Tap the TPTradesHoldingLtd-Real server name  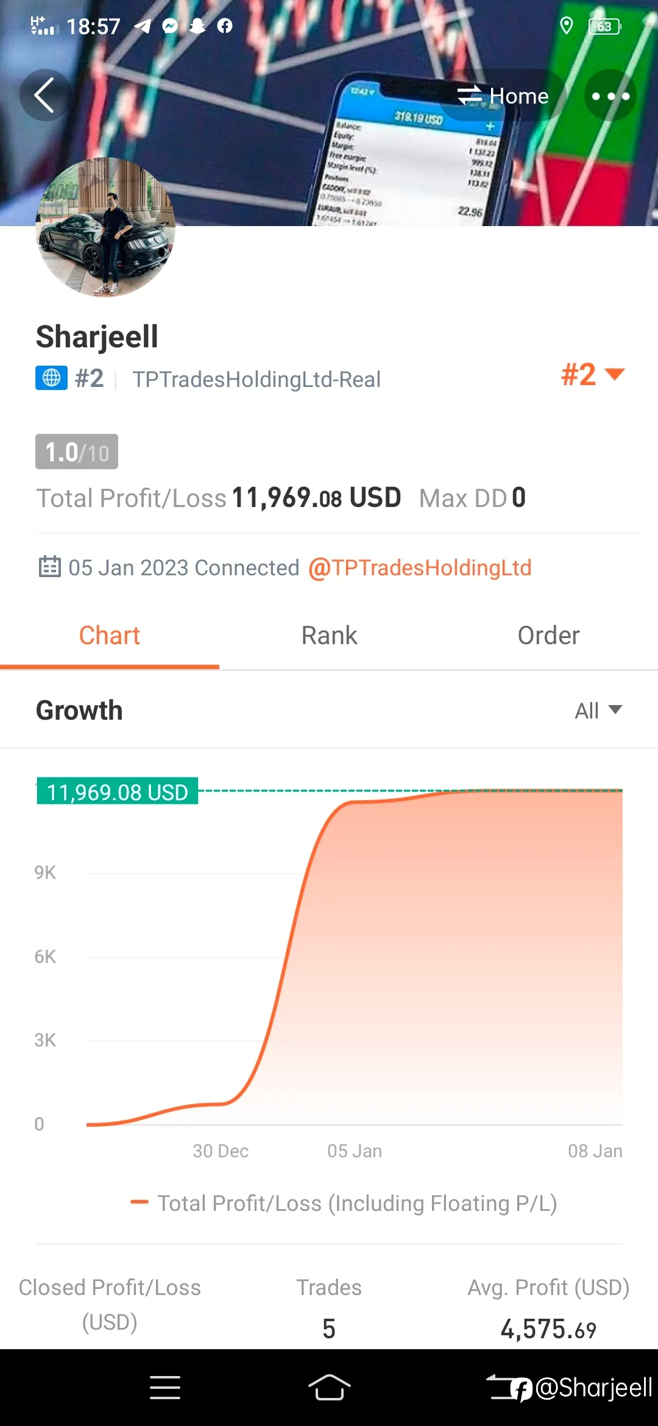click(256, 380)
